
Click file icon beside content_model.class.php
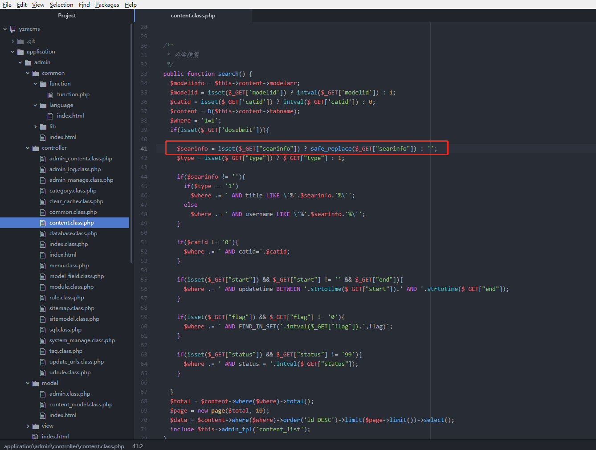(43, 405)
